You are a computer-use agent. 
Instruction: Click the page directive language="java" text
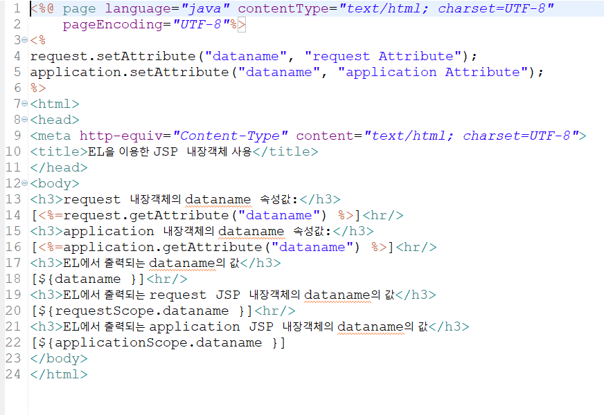click(168, 8)
